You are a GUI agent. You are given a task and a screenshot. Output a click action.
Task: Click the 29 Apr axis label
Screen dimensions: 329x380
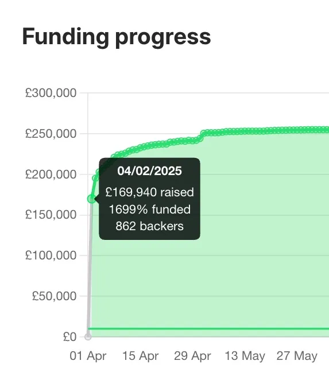192,356
